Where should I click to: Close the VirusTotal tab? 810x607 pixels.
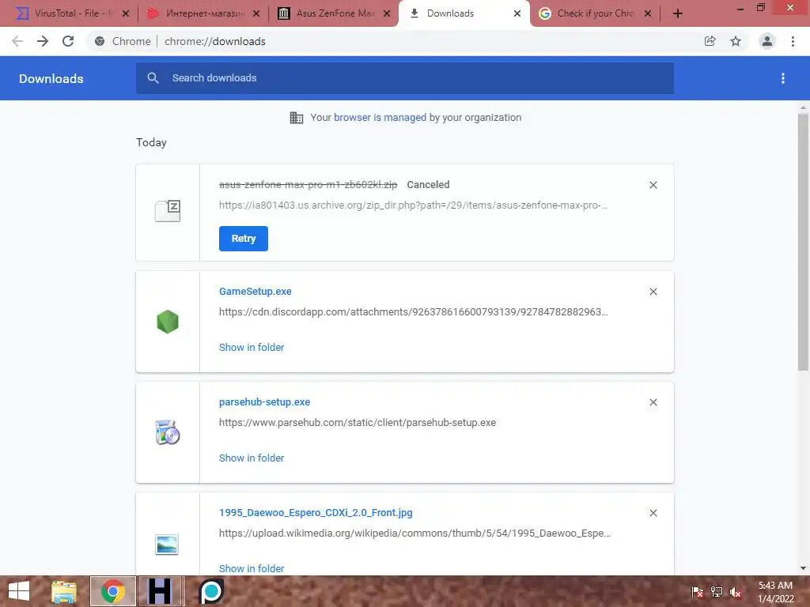pyautogui.click(x=126, y=14)
